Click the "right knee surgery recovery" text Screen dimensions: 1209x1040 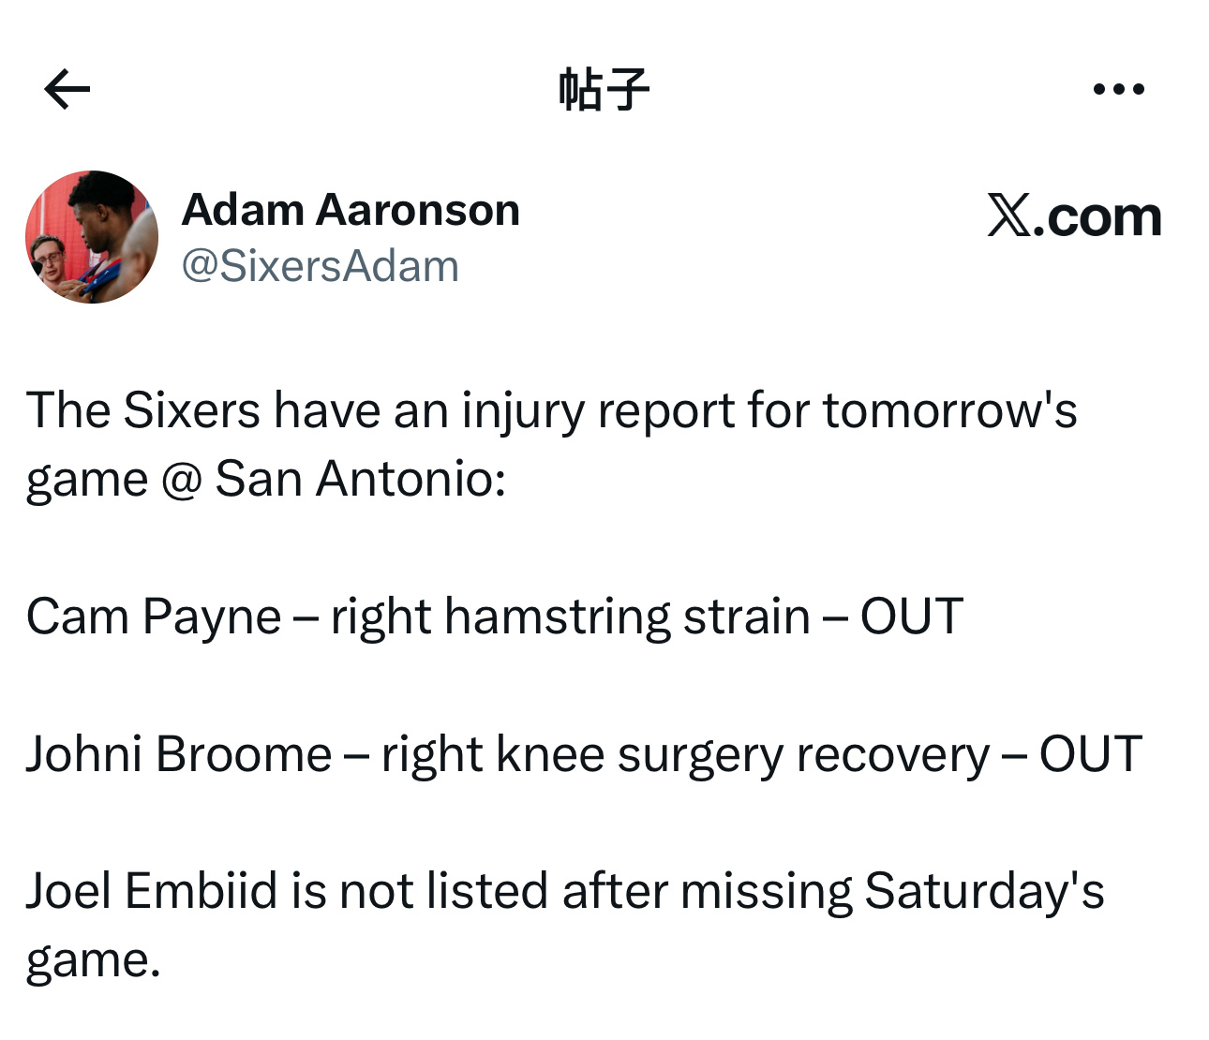click(x=685, y=754)
